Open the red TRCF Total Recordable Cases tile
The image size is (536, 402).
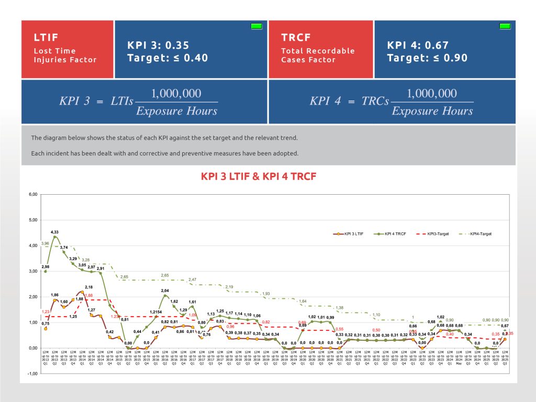tap(321, 49)
